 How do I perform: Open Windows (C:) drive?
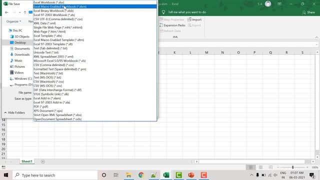(x=21, y=78)
